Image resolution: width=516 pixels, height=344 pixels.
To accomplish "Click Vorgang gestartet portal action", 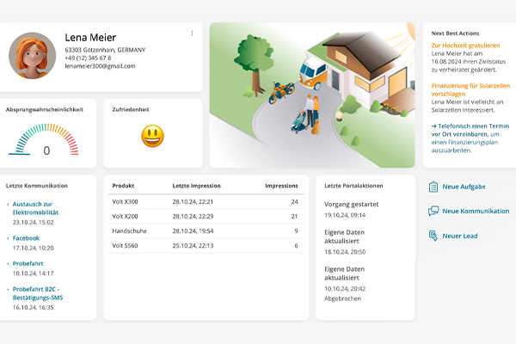I will (x=352, y=204).
